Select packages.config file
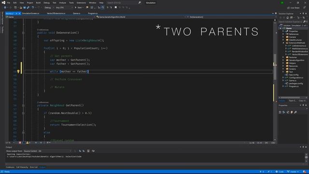 (296, 84)
